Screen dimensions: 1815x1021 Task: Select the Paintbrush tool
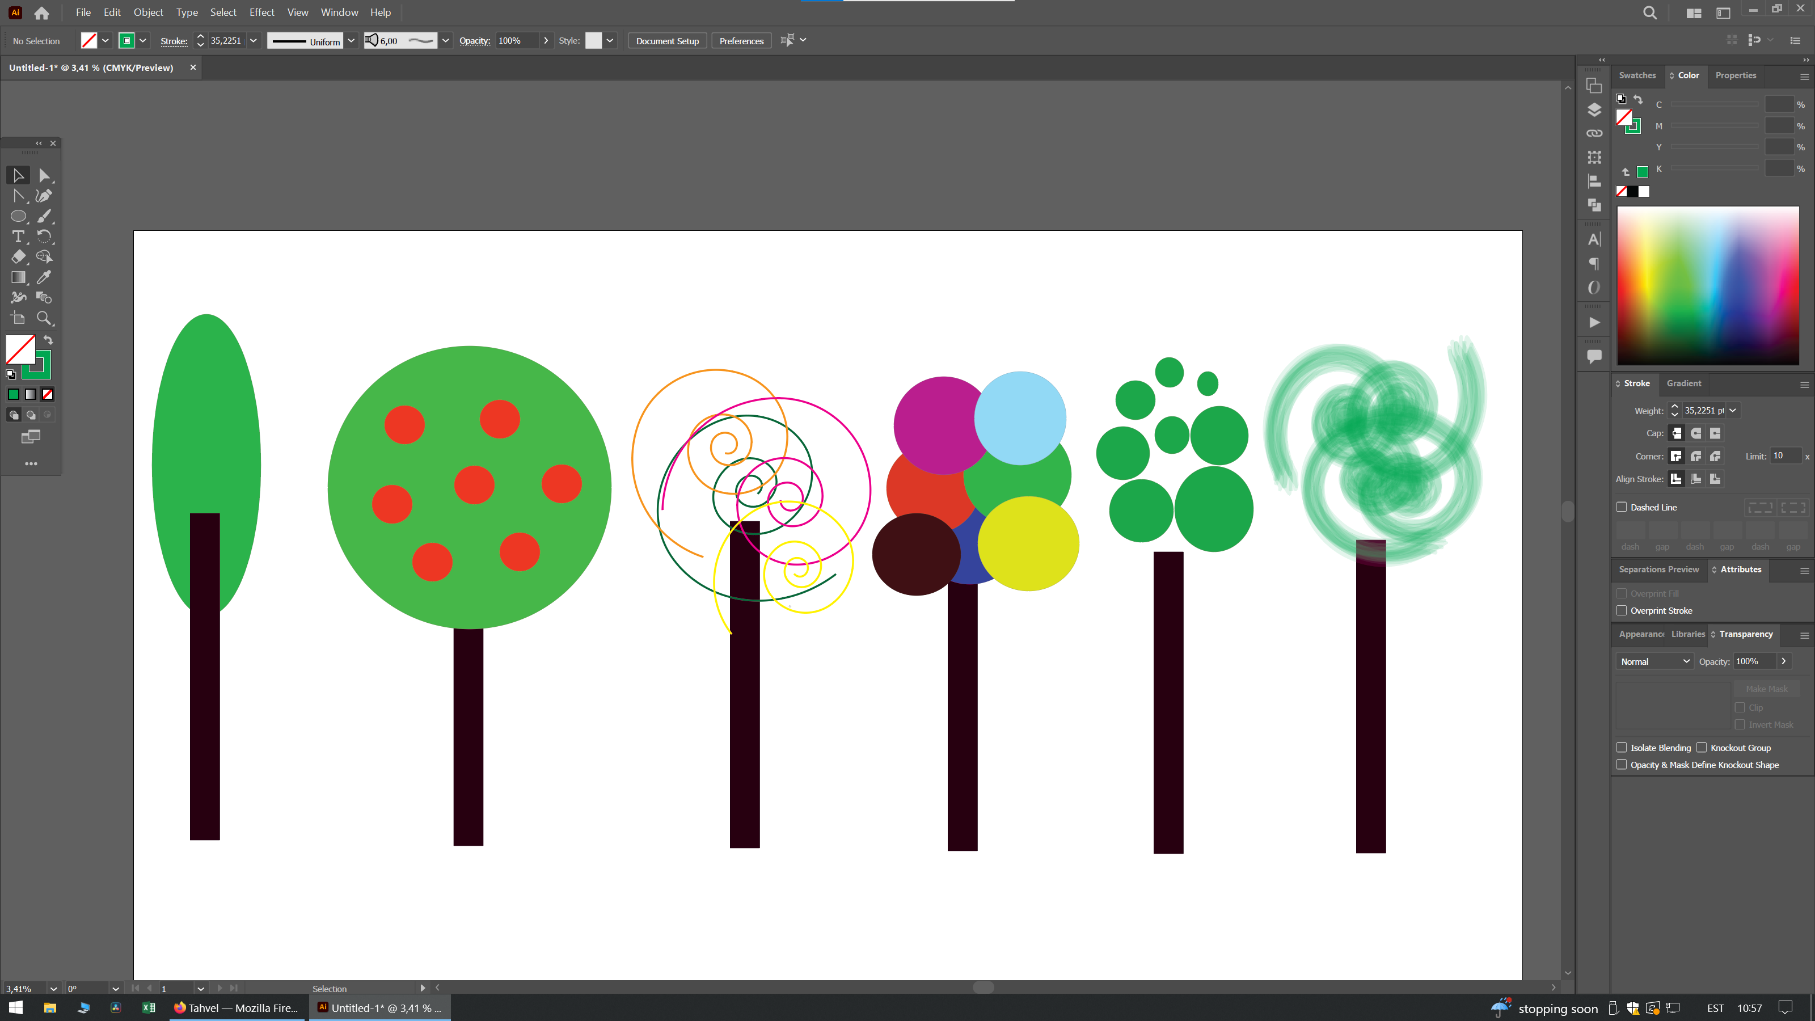[x=44, y=216]
